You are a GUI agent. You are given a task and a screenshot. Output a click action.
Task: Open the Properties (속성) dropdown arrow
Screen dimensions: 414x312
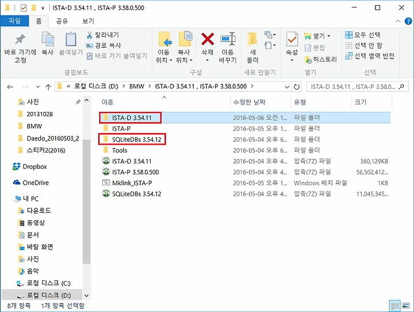(292, 60)
